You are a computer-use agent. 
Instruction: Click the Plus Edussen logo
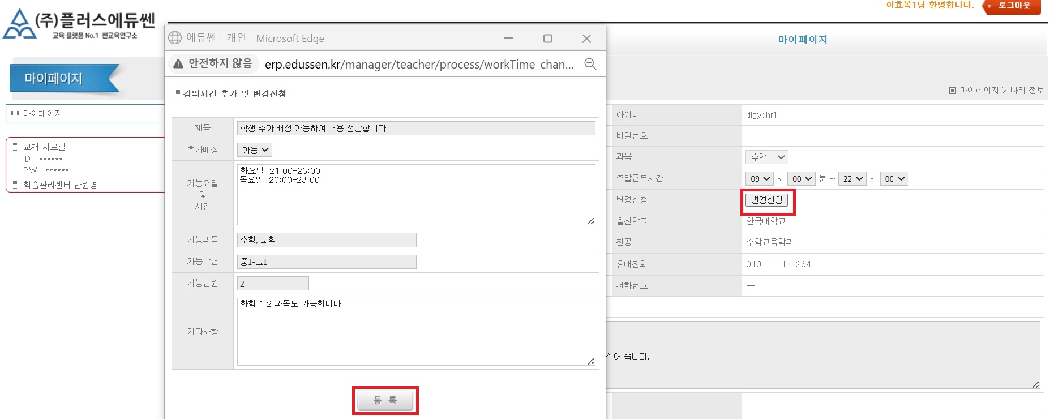(x=79, y=24)
